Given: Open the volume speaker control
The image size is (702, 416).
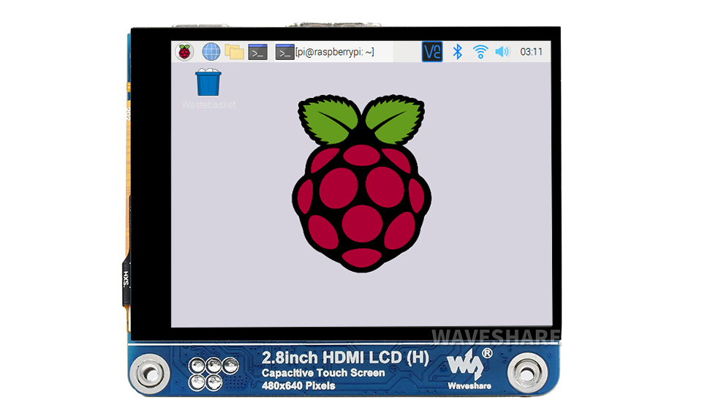Looking at the screenshot, I should pos(502,52).
